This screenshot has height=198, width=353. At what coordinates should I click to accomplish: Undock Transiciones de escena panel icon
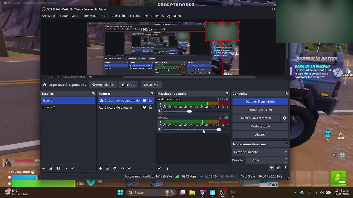click(287, 144)
